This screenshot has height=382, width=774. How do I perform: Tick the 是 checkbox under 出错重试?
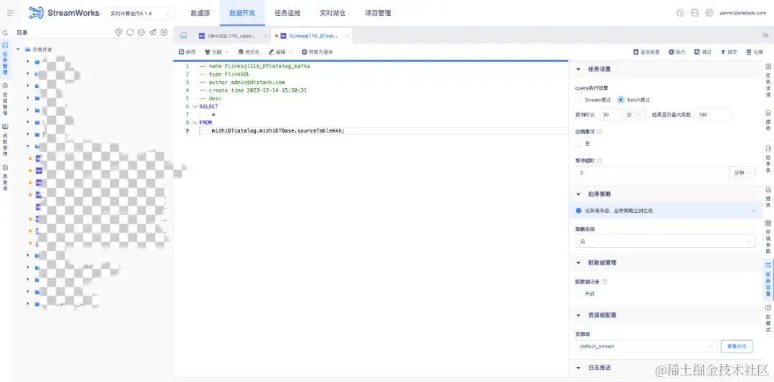point(578,143)
